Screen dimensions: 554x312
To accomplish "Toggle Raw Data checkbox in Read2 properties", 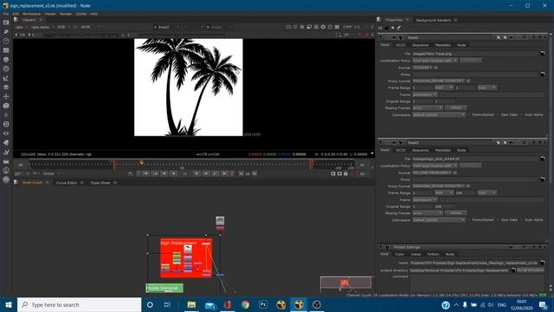I will click(498, 219).
